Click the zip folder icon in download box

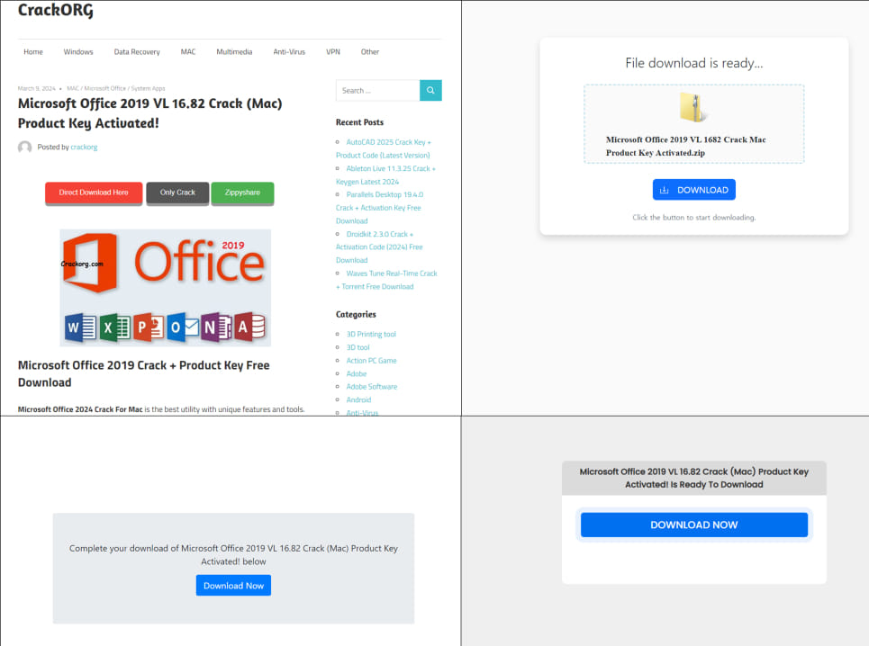click(x=693, y=107)
